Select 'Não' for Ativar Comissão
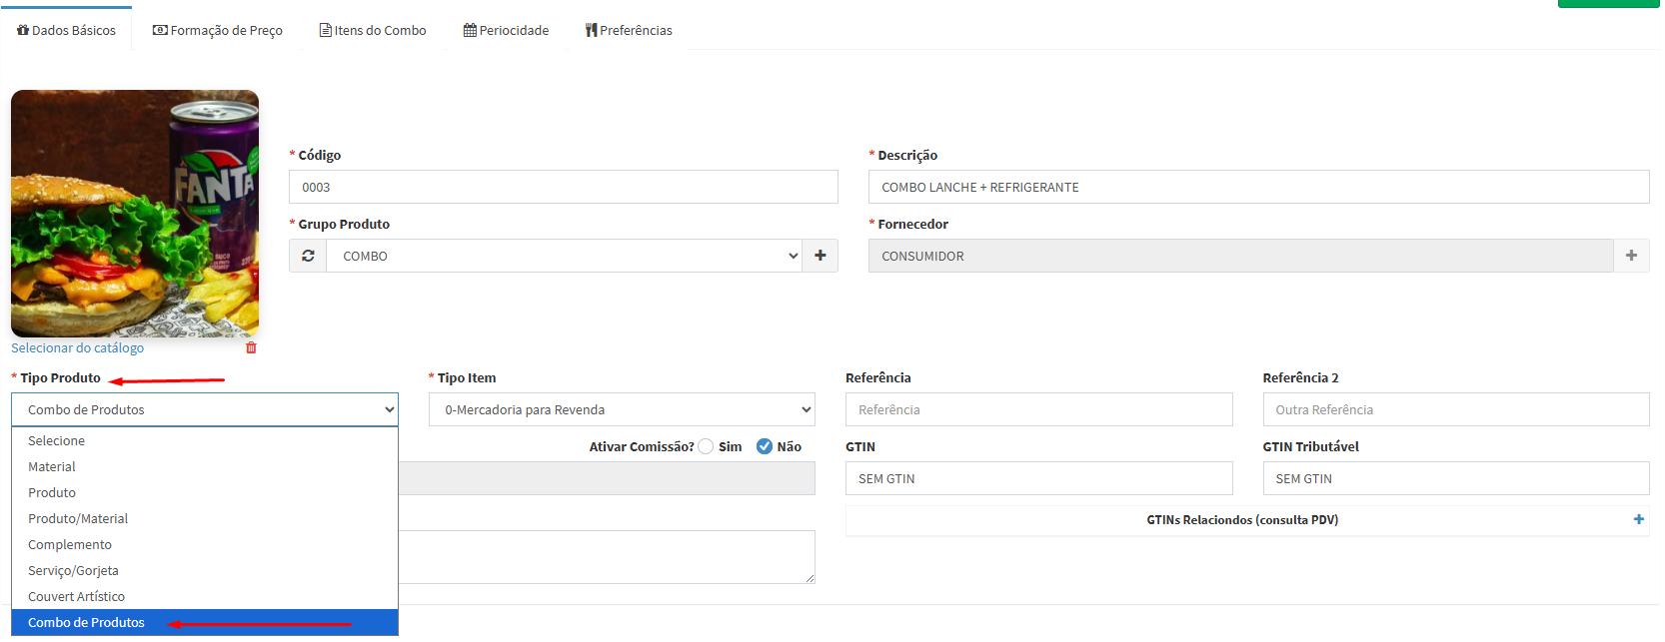 (x=765, y=447)
